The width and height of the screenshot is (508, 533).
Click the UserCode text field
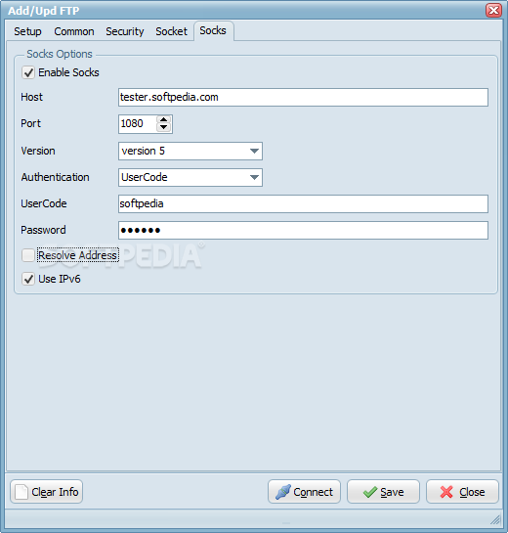[x=303, y=204]
